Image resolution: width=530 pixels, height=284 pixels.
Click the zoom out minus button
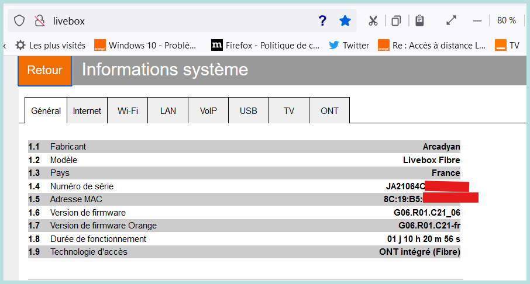click(477, 20)
